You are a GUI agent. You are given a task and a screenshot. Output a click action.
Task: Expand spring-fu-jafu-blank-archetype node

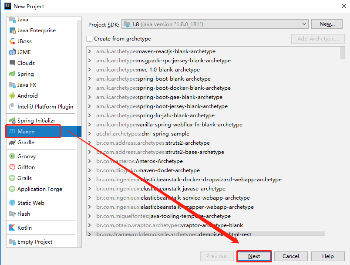(90, 116)
